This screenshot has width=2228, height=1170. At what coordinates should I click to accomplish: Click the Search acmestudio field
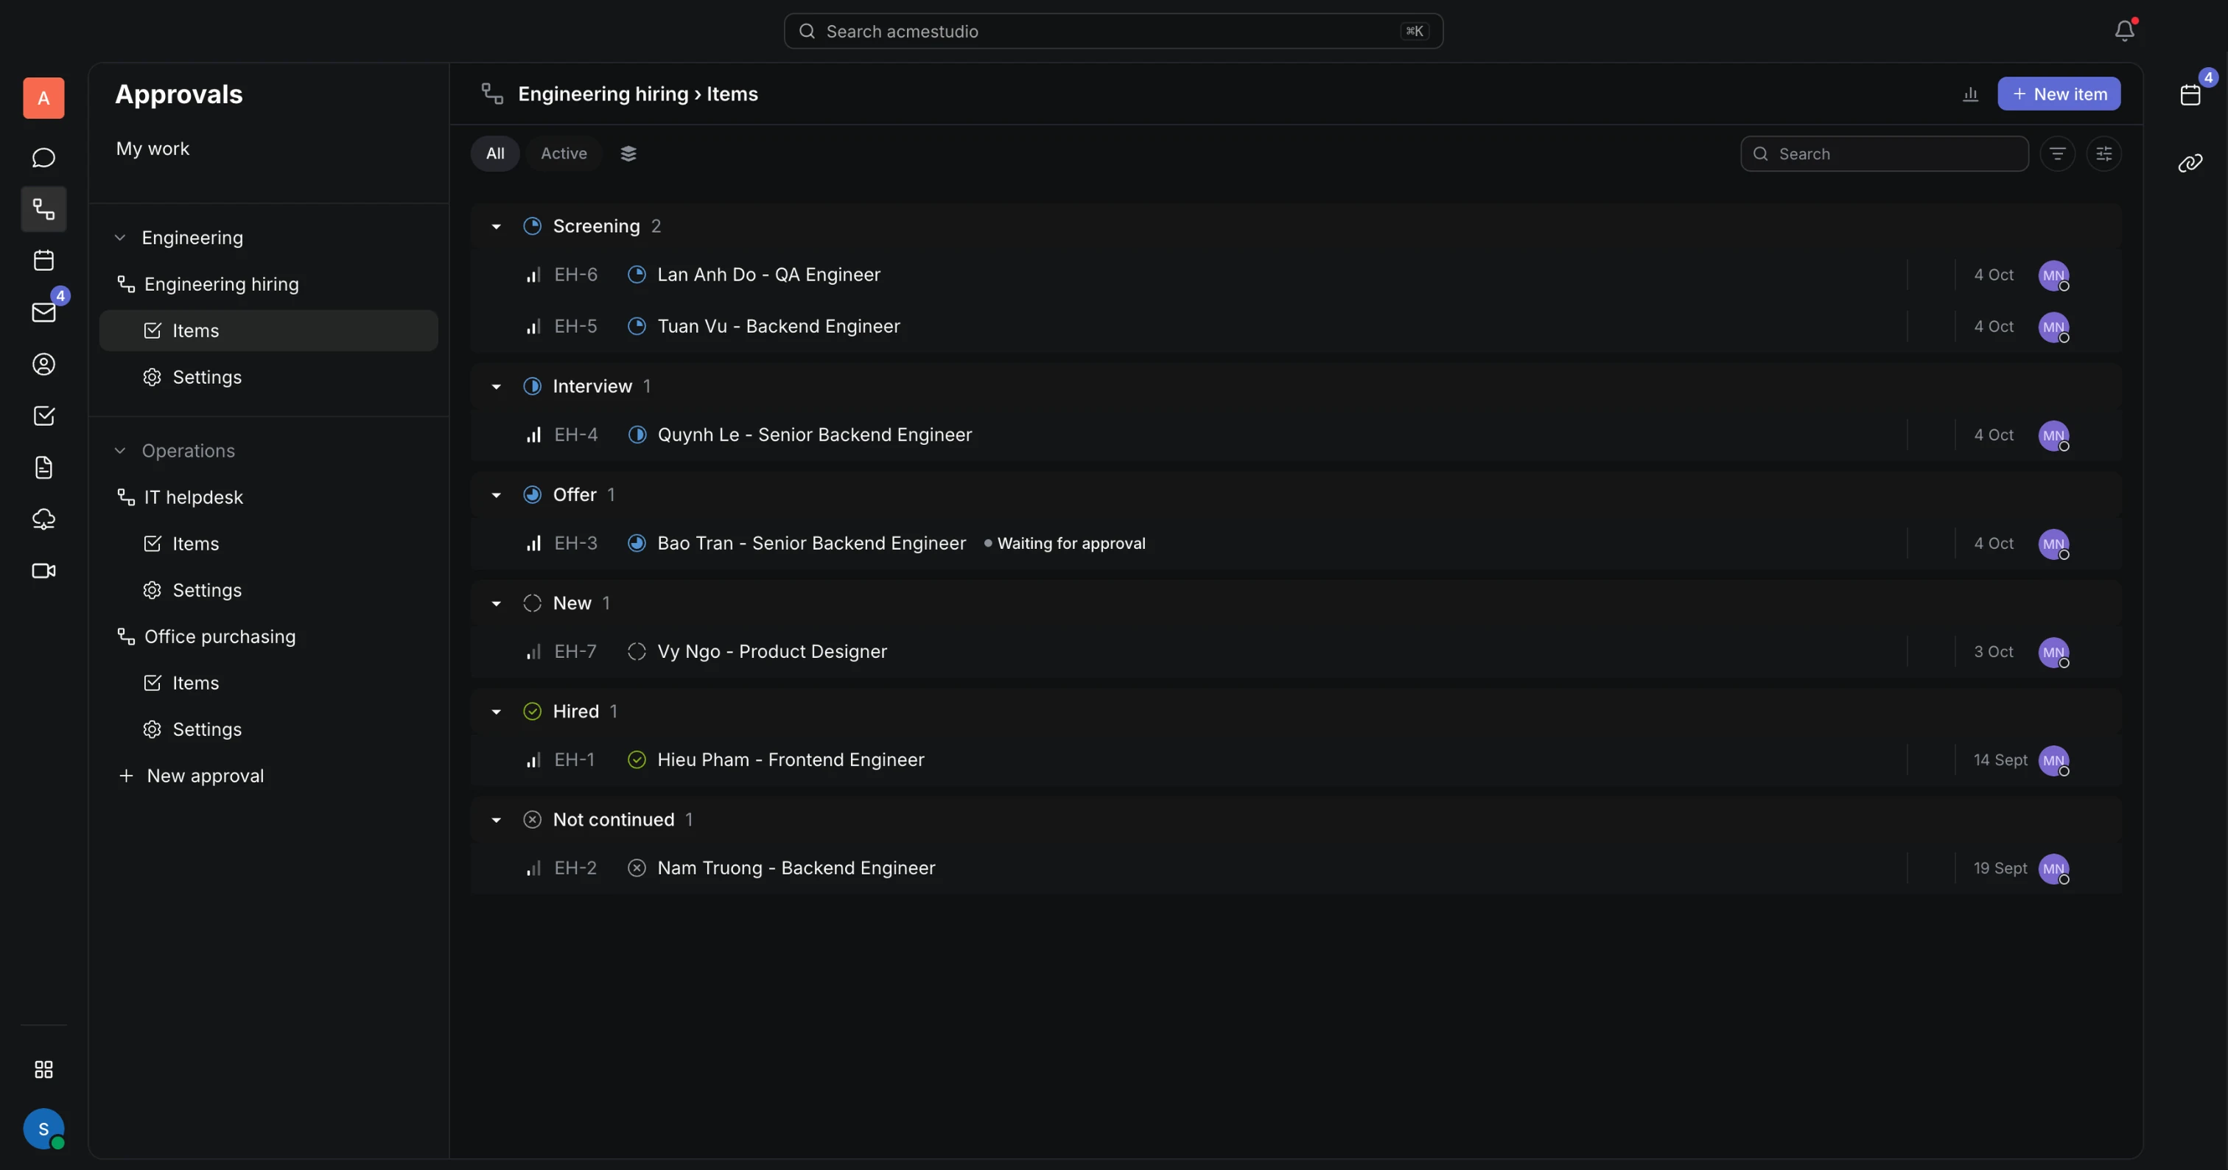coord(1113,31)
